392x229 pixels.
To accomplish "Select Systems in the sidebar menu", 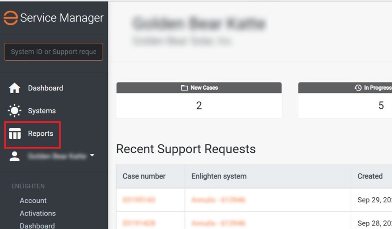I will [42, 110].
